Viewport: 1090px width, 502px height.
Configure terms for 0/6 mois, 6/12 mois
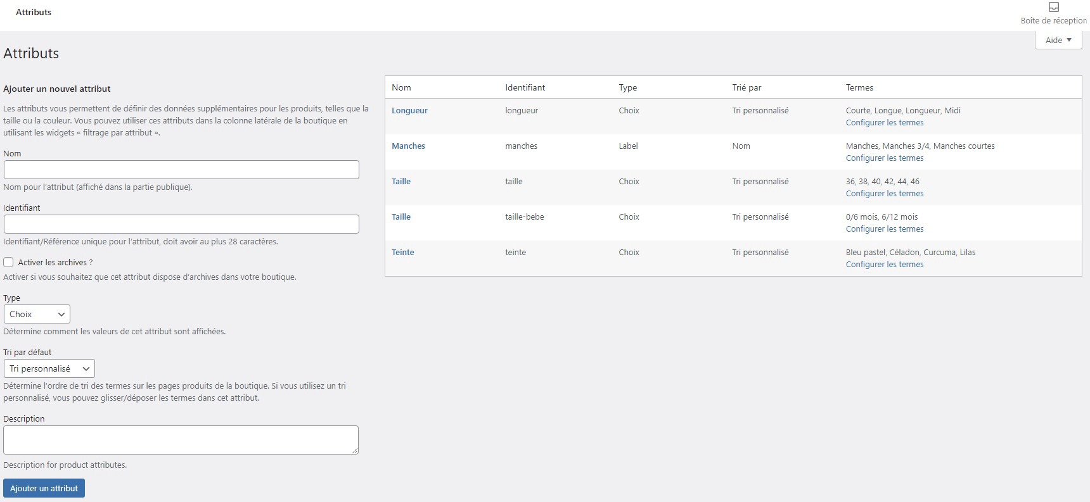point(884,229)
